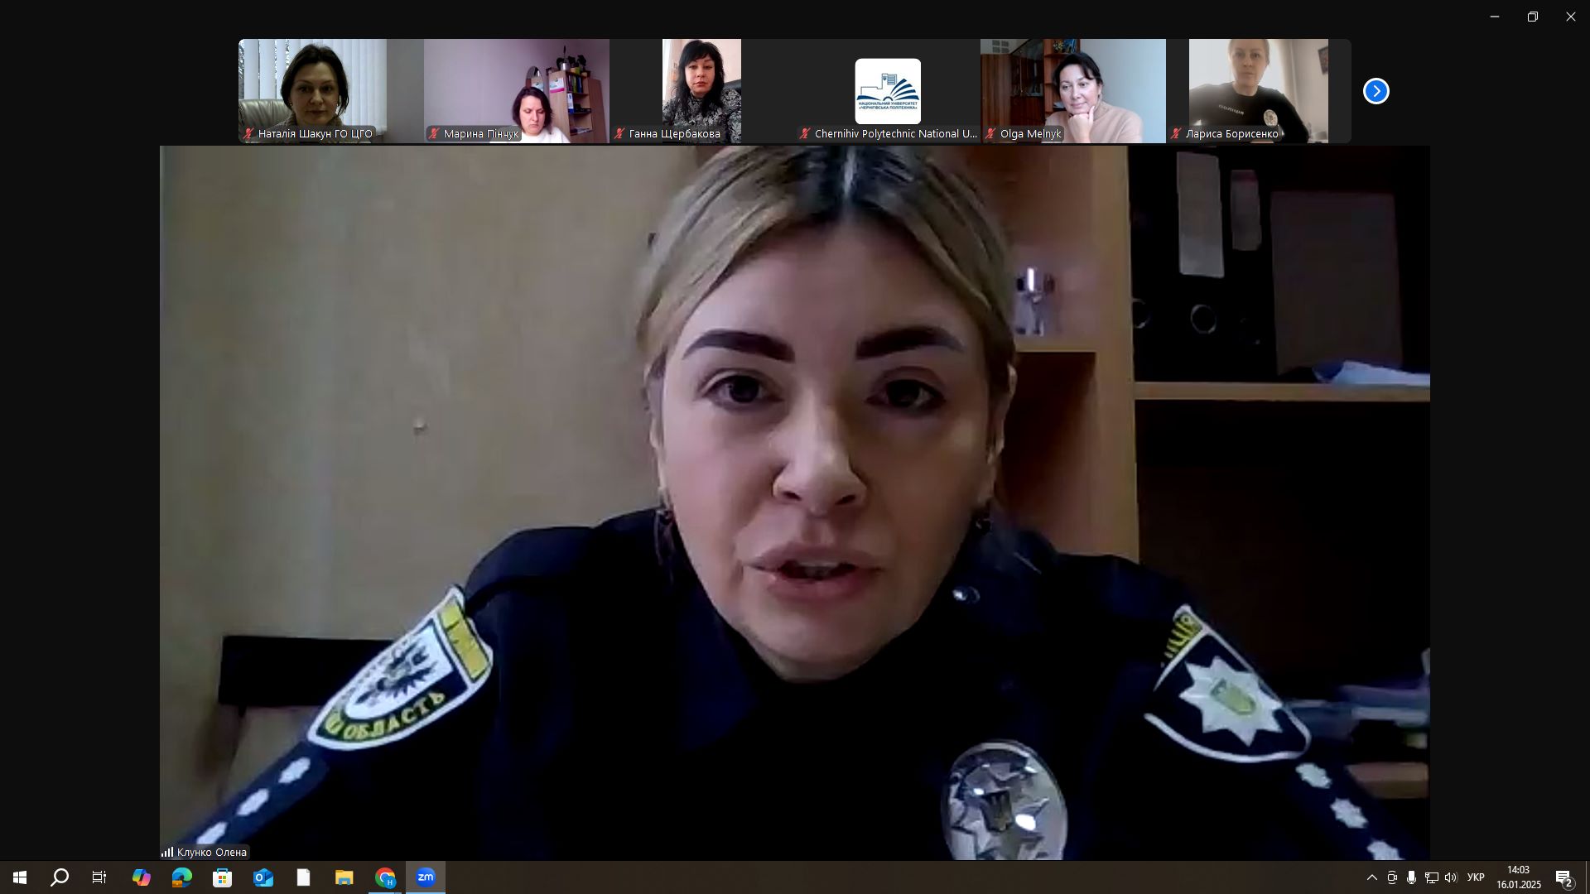
Task: Open Microsoft Store taskbar icon
Action: point(222,877)
